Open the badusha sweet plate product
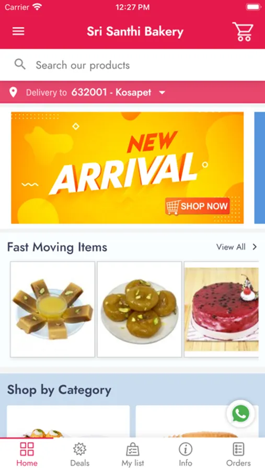This screenshot has height=470, width=265. (140, 309)
